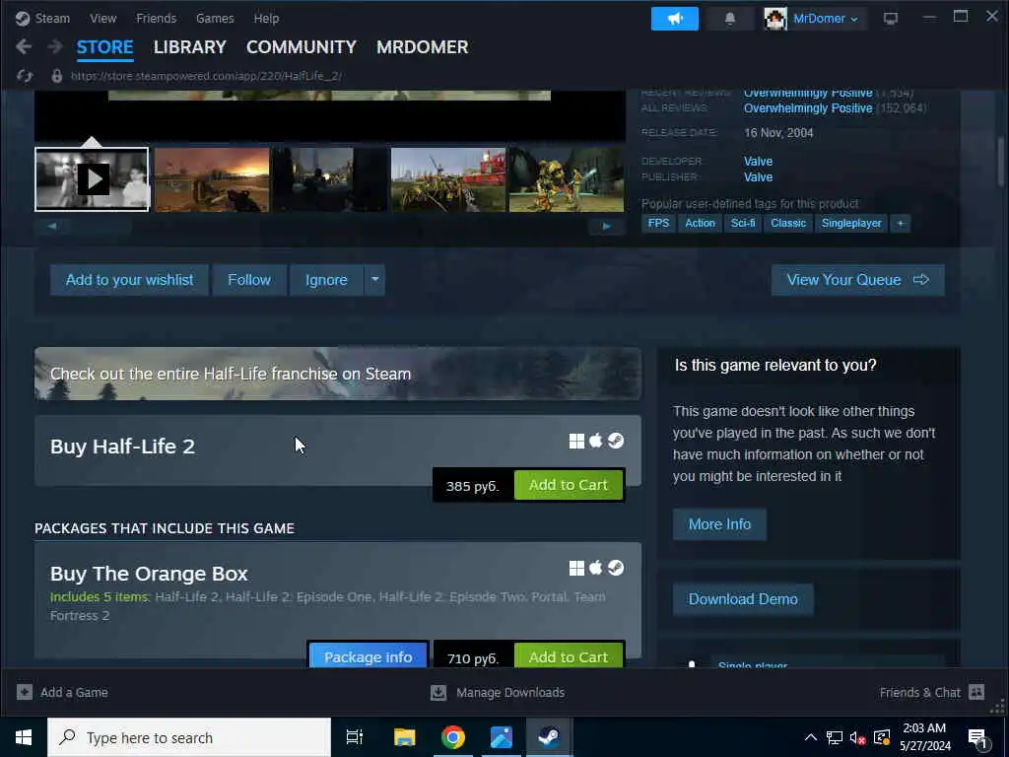Open the MRDOMER profile tab
Screen dimensions: 1009x757
pyautogui.click(x=422, y=47)
